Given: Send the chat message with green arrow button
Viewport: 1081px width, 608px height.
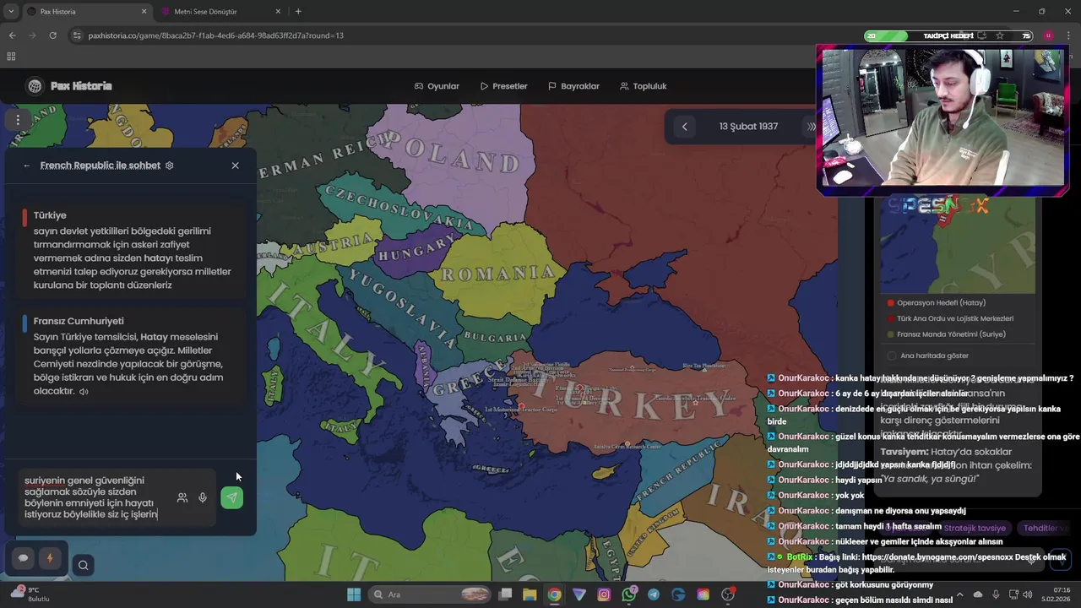Looking at the screenshot, I should point(231,498).
